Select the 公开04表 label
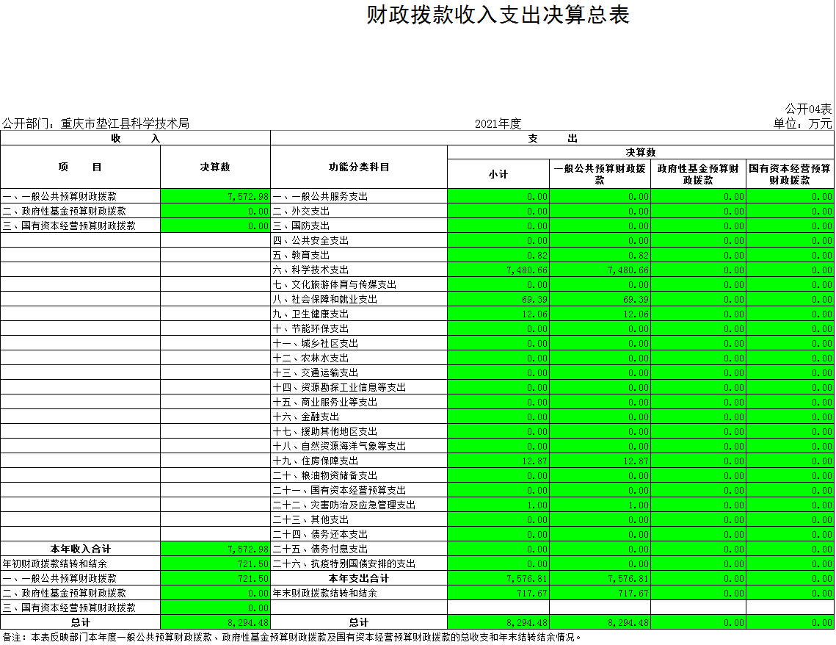The width and height of the screenshot is (836, 645). [x=808, y=109]
